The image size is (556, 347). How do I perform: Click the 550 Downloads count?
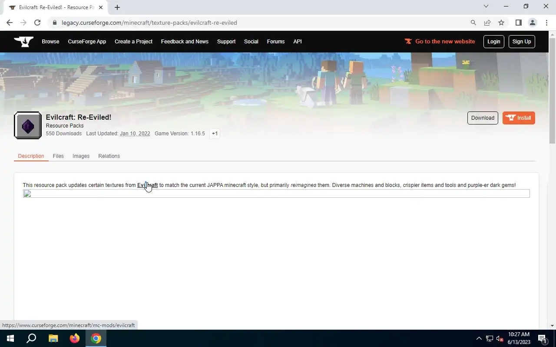(64, 134)
